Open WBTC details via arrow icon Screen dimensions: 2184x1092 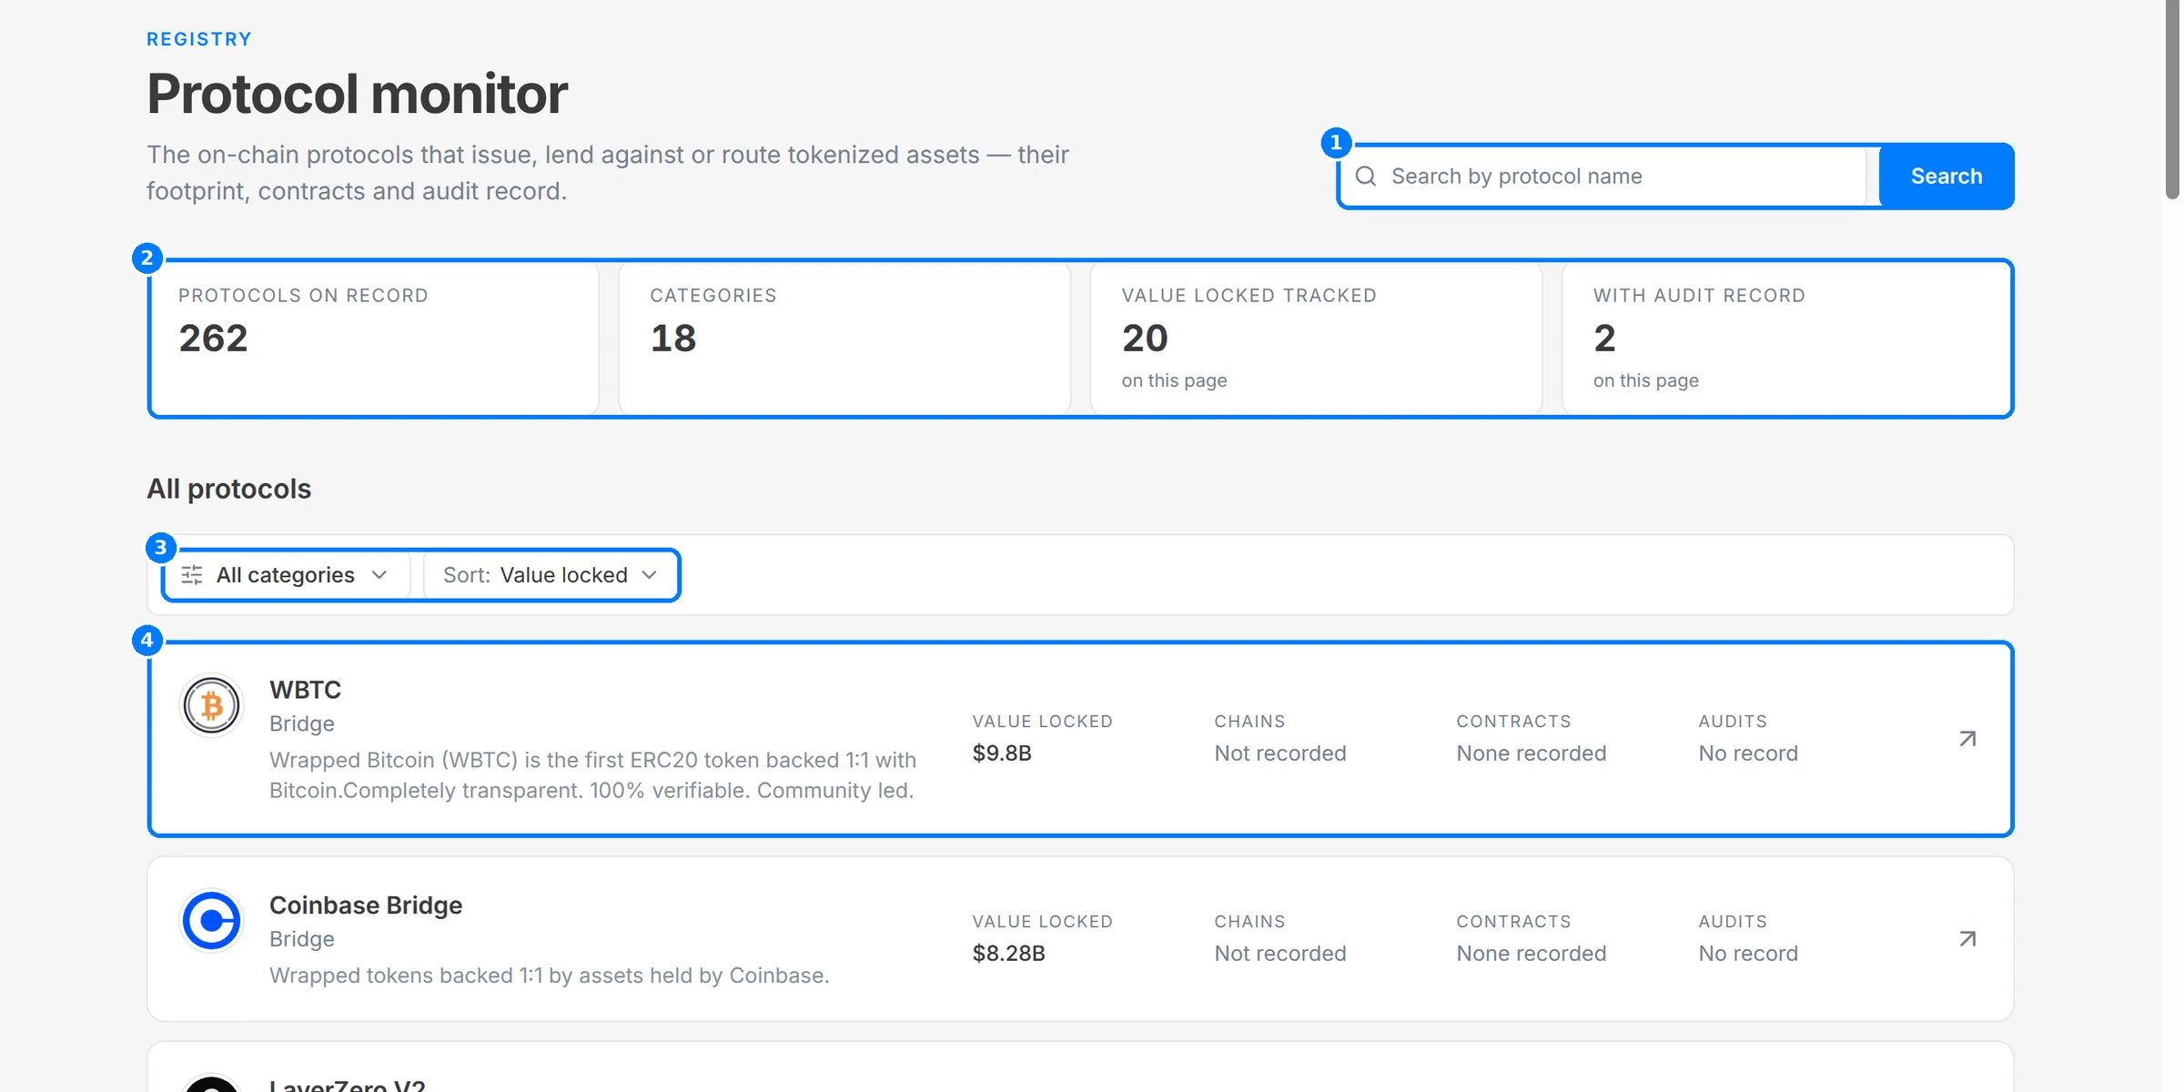pyautogui.click(x=1967, y=739)
